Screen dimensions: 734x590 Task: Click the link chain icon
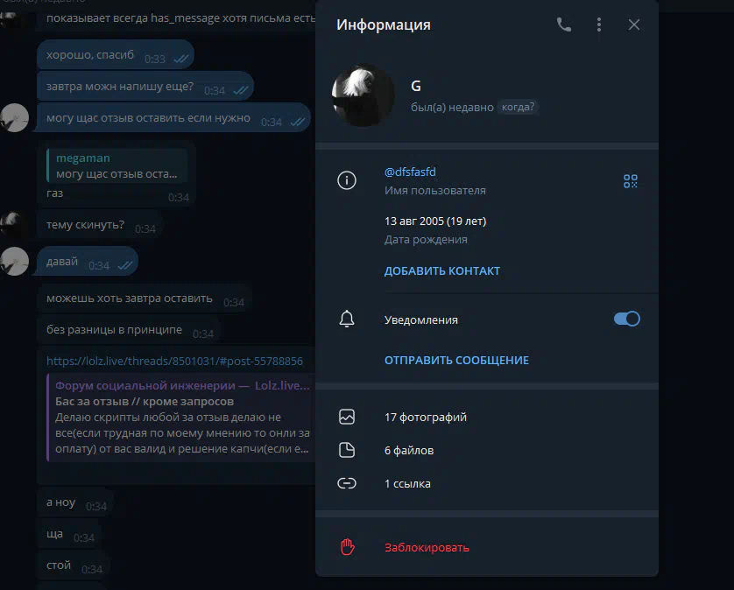tap(346, 483)
